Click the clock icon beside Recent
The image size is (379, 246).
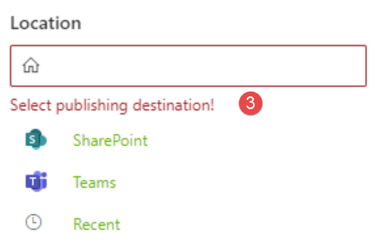pyautogui.click(x=35, y=224)
